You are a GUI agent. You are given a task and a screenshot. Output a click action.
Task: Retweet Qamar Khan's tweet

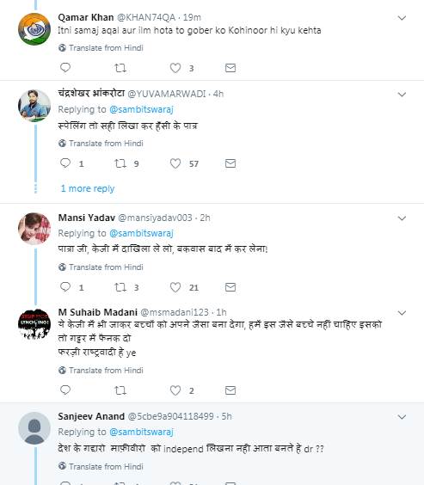pyautogui.click(x=120, y=68)
